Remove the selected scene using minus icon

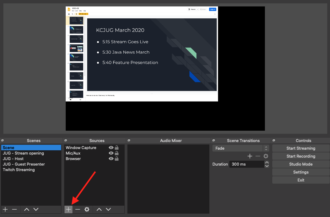[14, 209]
